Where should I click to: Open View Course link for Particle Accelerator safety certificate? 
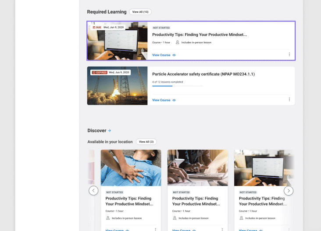161,100
